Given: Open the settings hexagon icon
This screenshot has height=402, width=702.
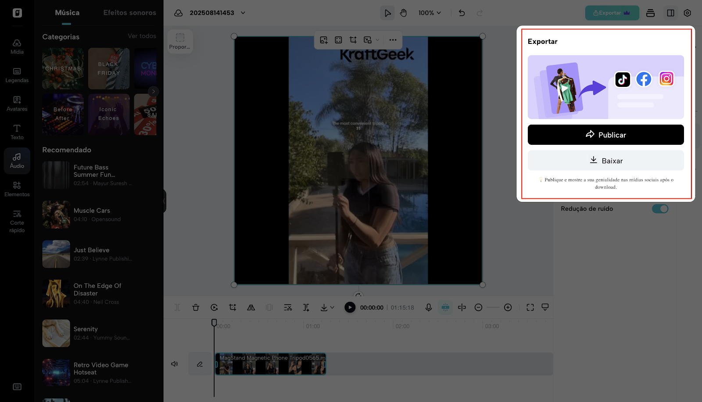Looking at the screenshot, I should (687, 13).
